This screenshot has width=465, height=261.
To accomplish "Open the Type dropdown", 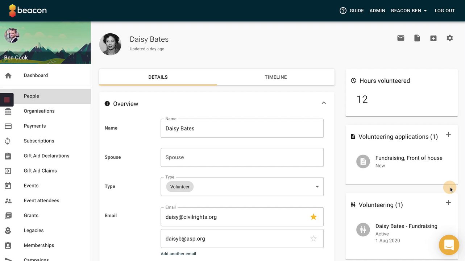I will tap(317, 187).
